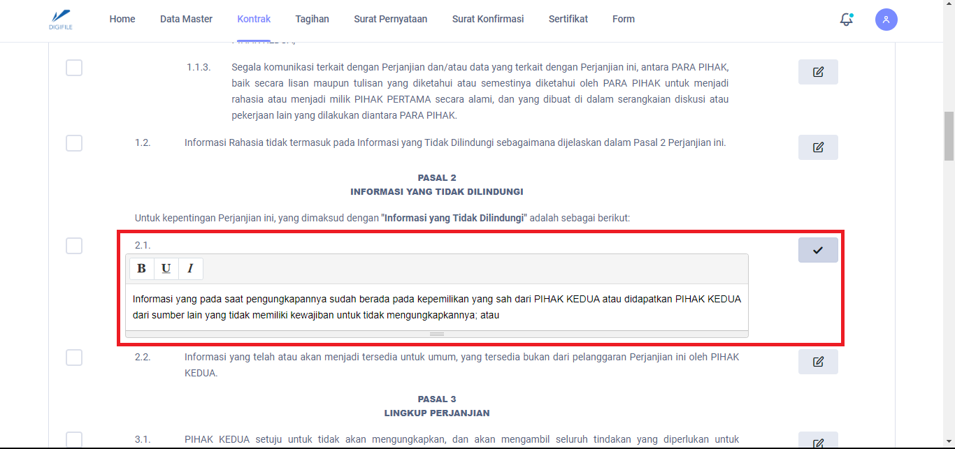Image resolution: width=955 pixels, height=449 pixels.
Task: Edit clause 1.2 with pencil icon
Action: tap(818, 147)
